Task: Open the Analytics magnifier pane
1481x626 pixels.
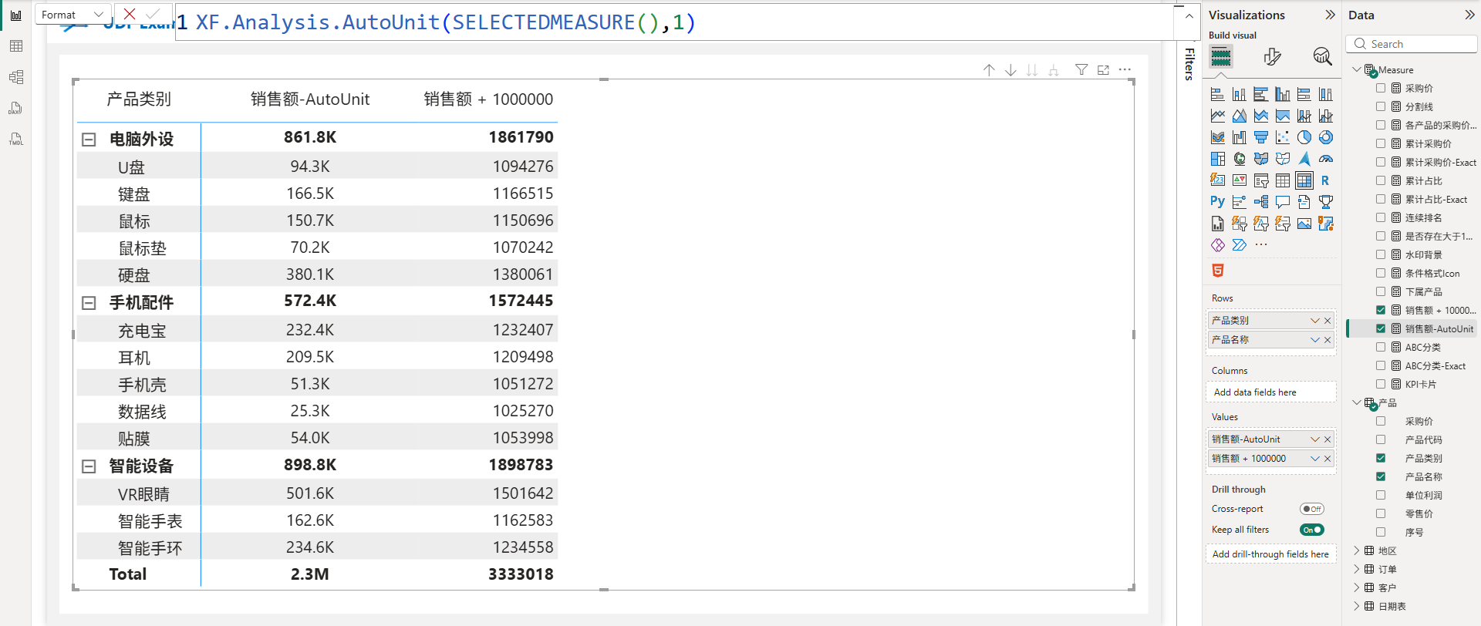Action: point(1321,56)
